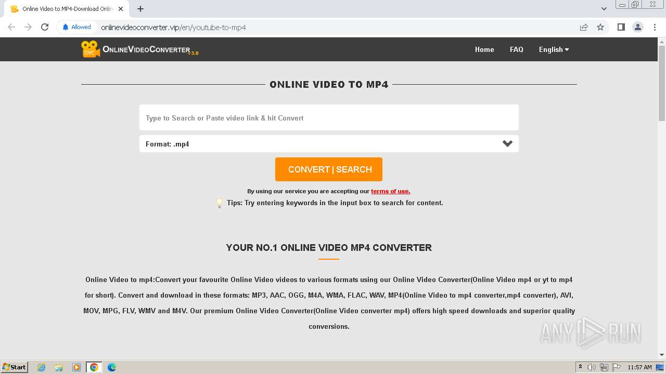
Task: Go to the Home nav link
Action: 484,49
